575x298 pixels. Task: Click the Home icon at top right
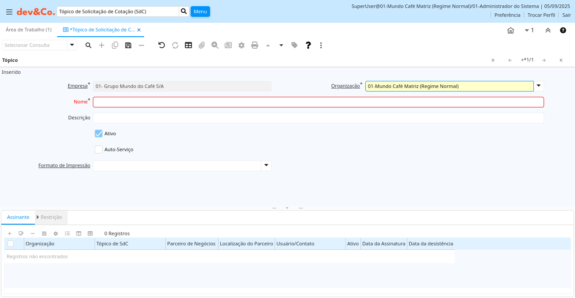coord(510,31)
